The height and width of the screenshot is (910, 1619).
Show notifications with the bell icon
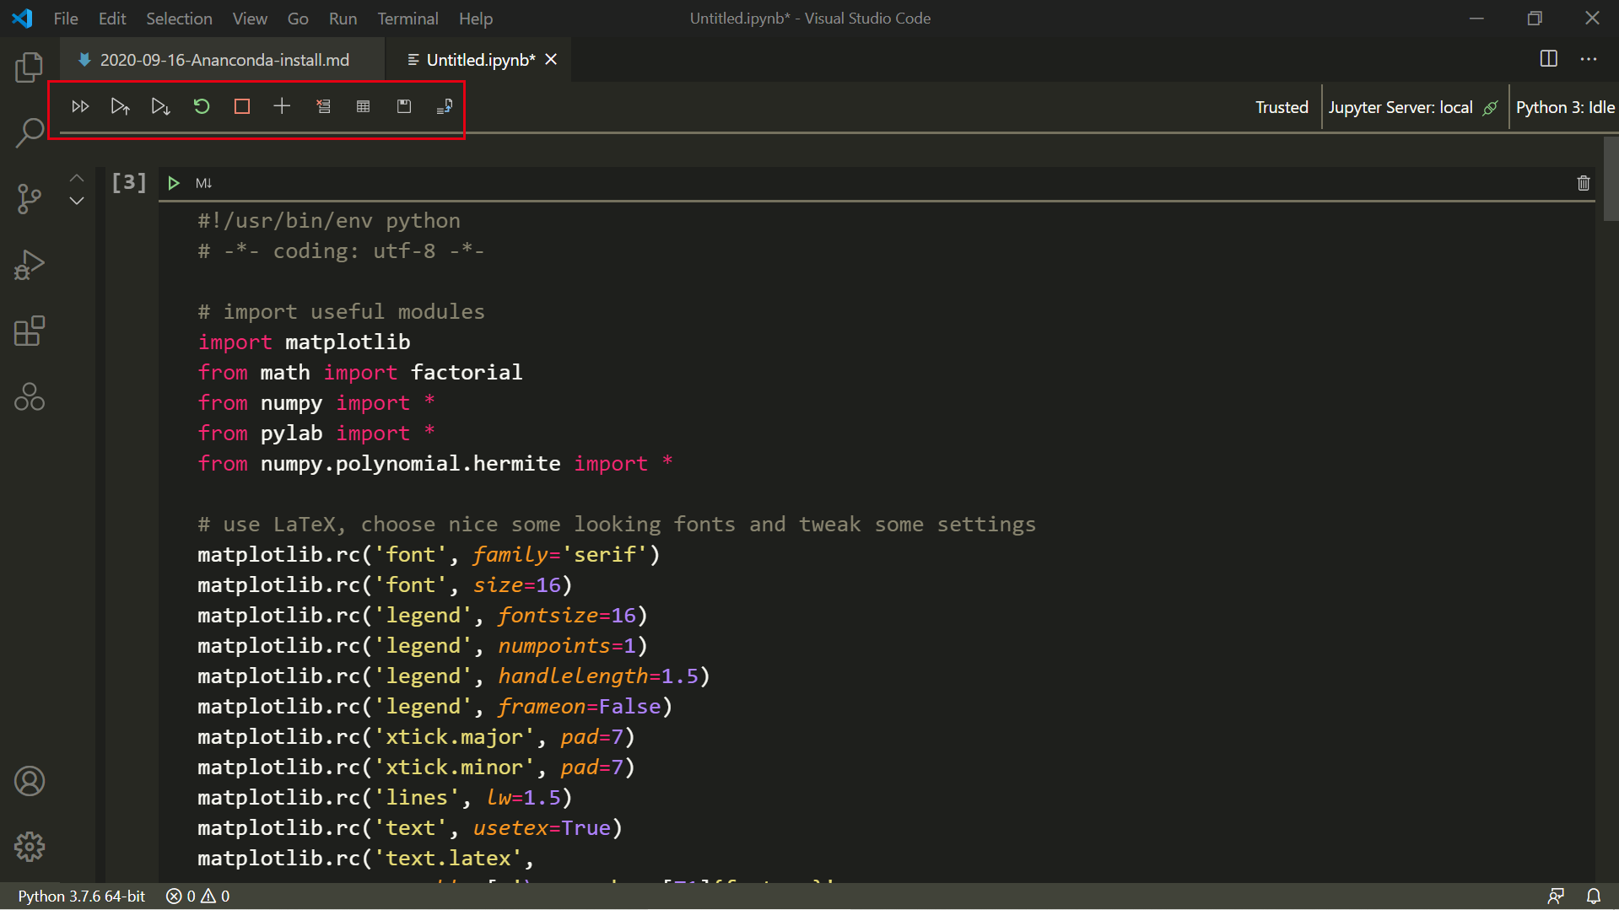(x=1594, y=896)
